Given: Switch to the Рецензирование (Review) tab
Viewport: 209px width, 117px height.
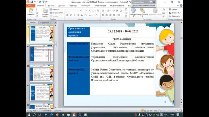Looking at the screenshot, I should [x=117, y=6].
